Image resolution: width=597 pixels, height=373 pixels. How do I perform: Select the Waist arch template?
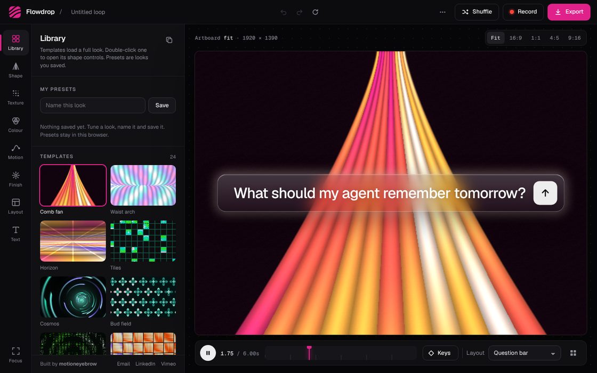(143, 185)
